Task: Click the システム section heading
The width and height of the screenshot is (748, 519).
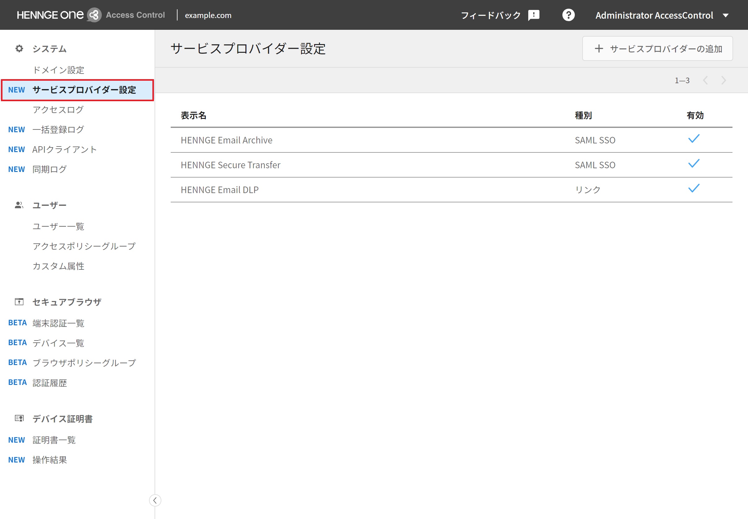Action: (x=49, y=49)
